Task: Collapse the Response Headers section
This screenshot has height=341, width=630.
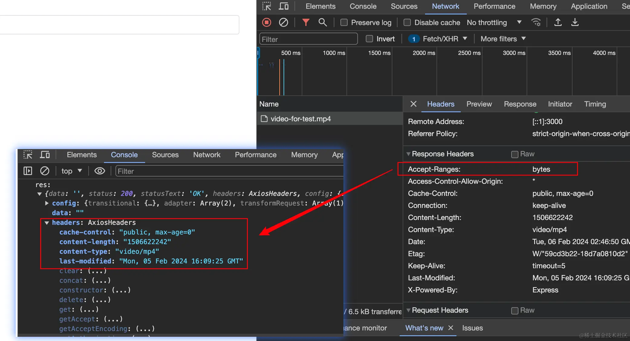Action: tap(408, 154)
